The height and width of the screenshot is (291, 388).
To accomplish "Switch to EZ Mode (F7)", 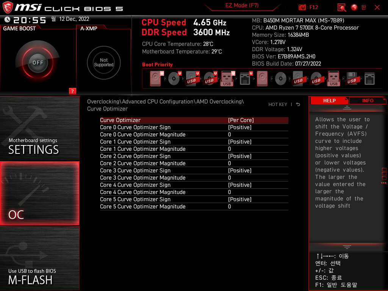I will coord(242,5).
